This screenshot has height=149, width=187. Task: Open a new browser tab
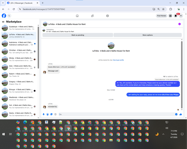(43, 3)
